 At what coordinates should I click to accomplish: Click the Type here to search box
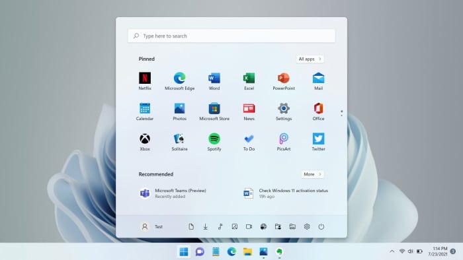click(232, 36)
